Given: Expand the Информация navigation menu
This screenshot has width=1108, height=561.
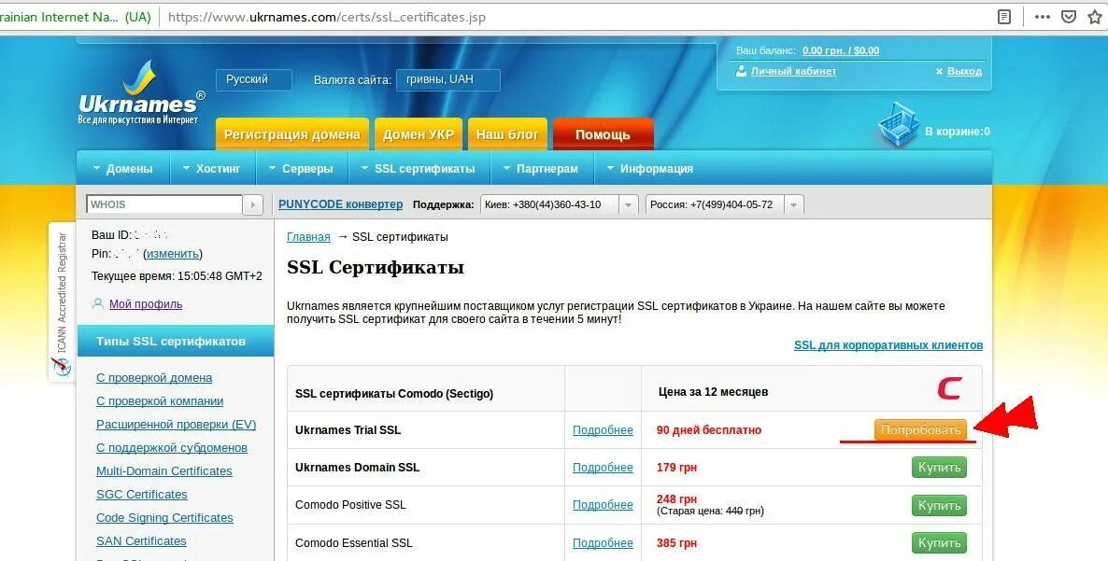Looking at the screenshot, I should click(x=650, y=169).
